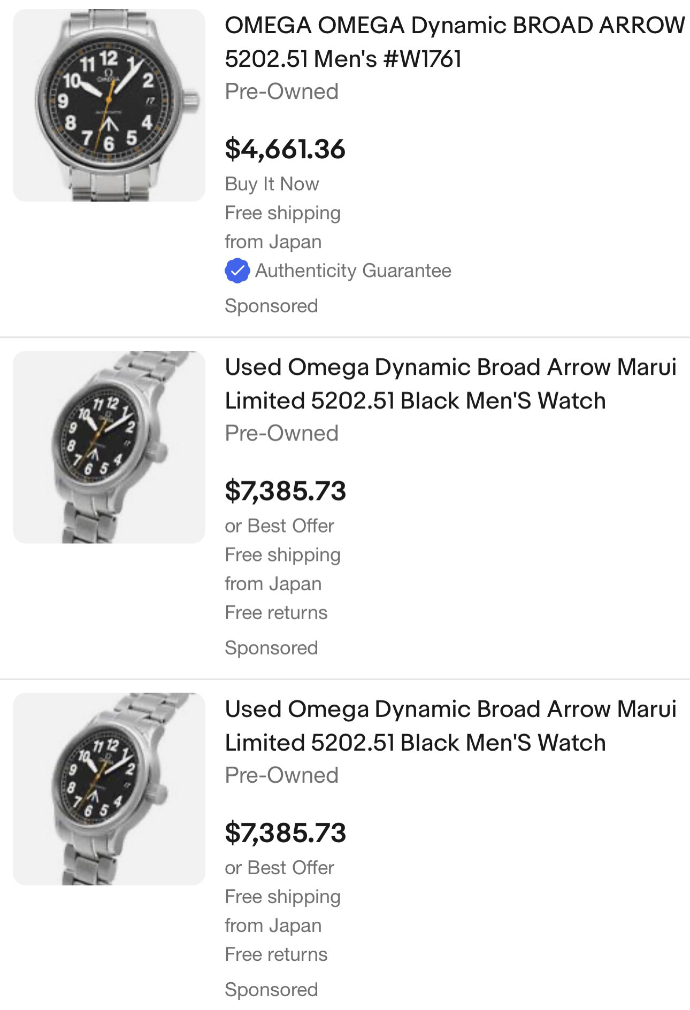The width and height of the screenshot is (690, 1010).
Task: Open the OMEGA Dynamic BROAD ARROW #W1761 listing title
Action: [x=454, y=42]
